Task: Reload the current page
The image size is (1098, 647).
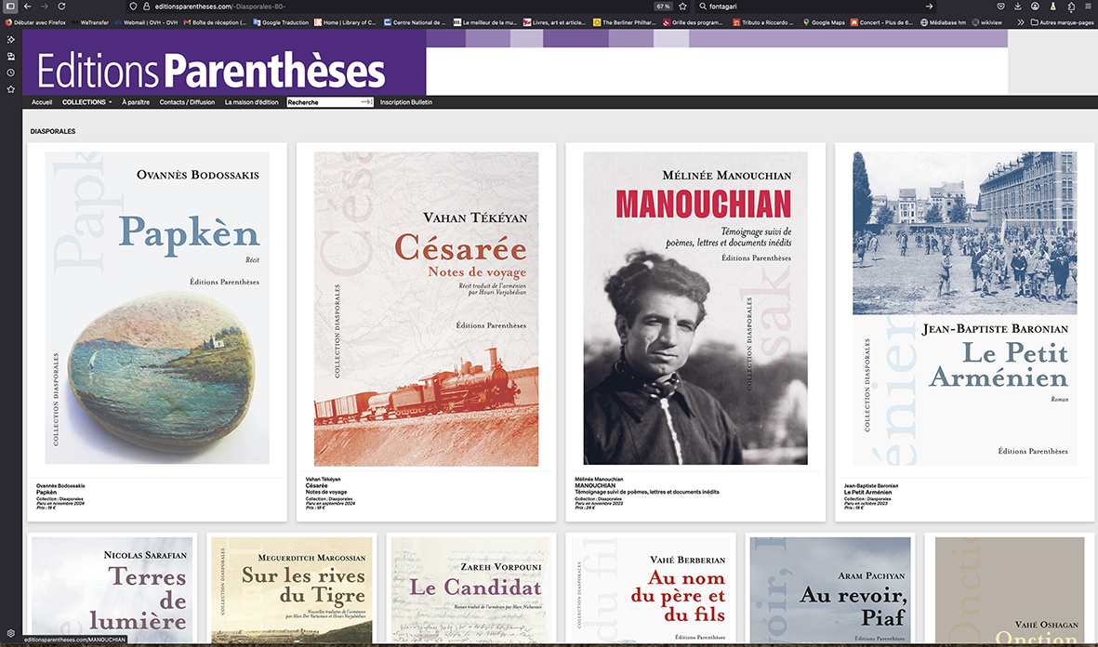Action: (x=61, y=7)
